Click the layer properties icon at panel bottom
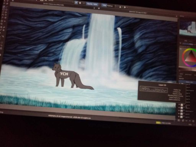Image resolution: width=196 pixels, height=147 pixels. click(183, 121)
